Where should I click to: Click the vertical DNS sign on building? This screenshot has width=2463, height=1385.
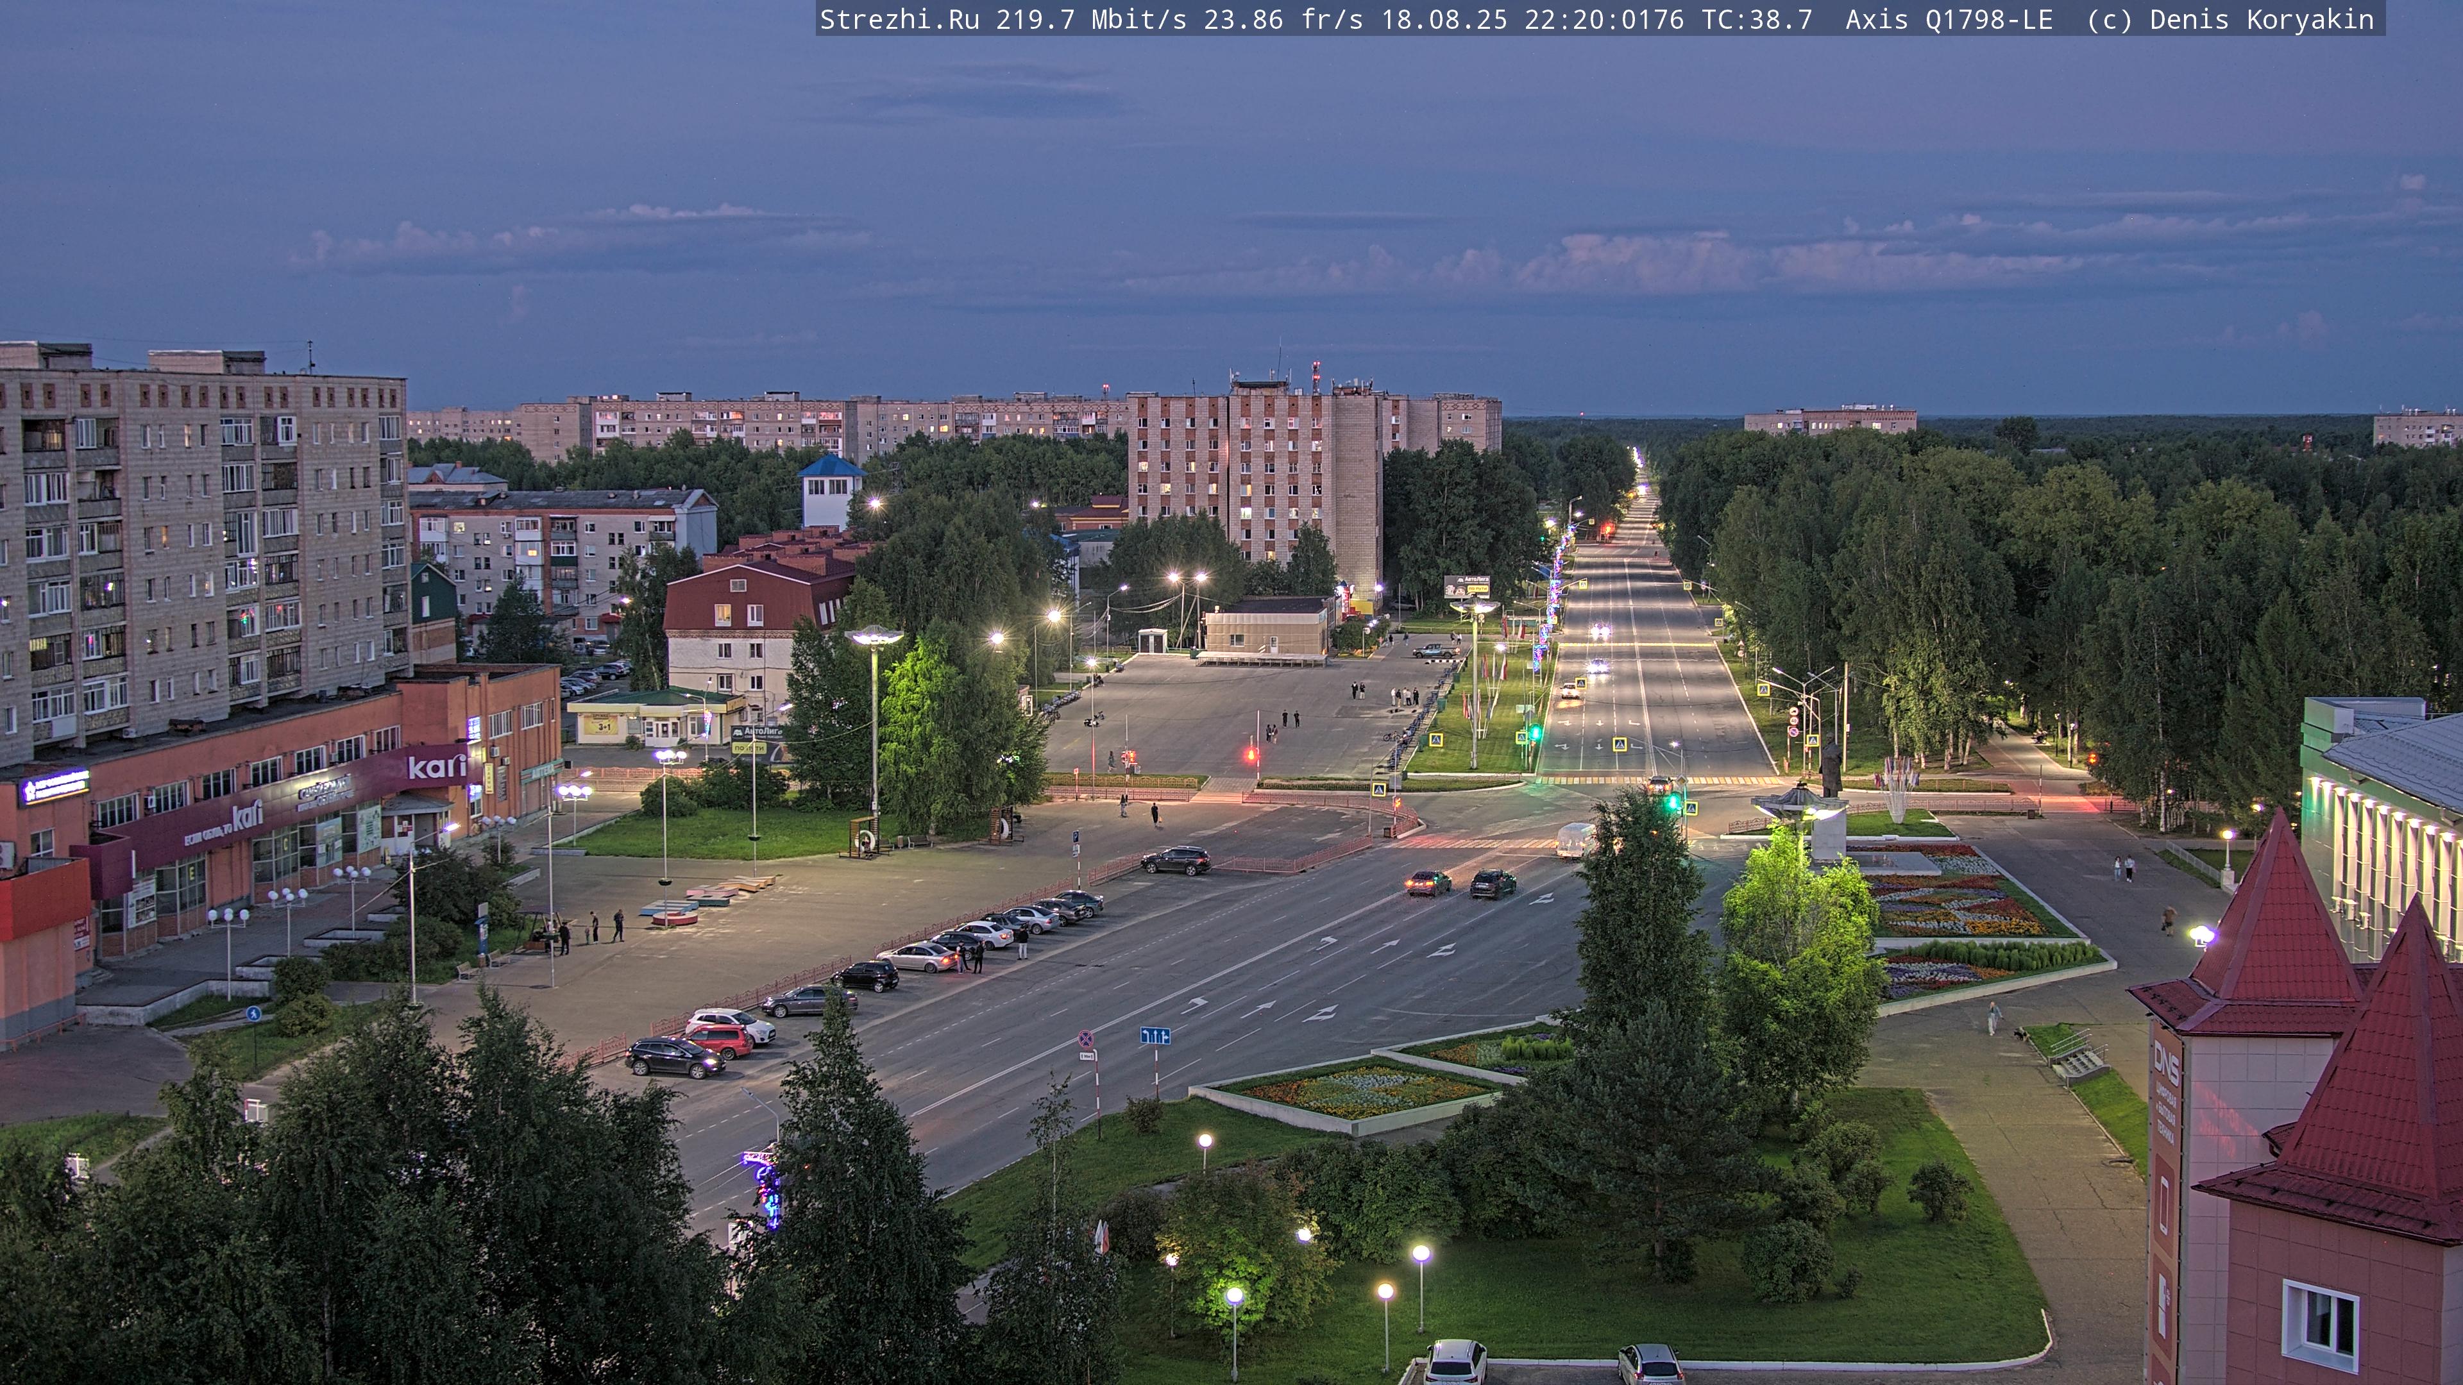point(2165,1200)
